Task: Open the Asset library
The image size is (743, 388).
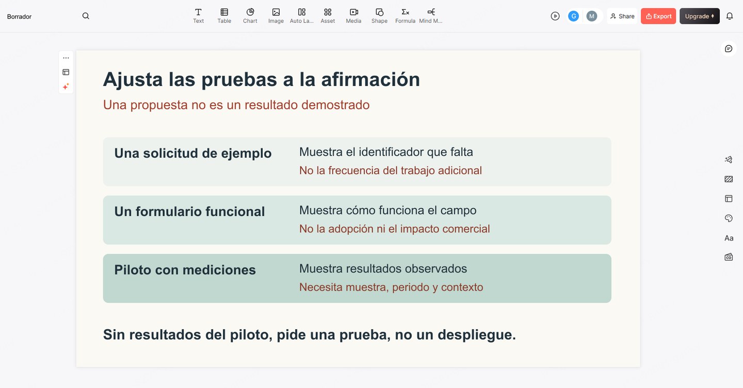Action: tap(328, 16)
